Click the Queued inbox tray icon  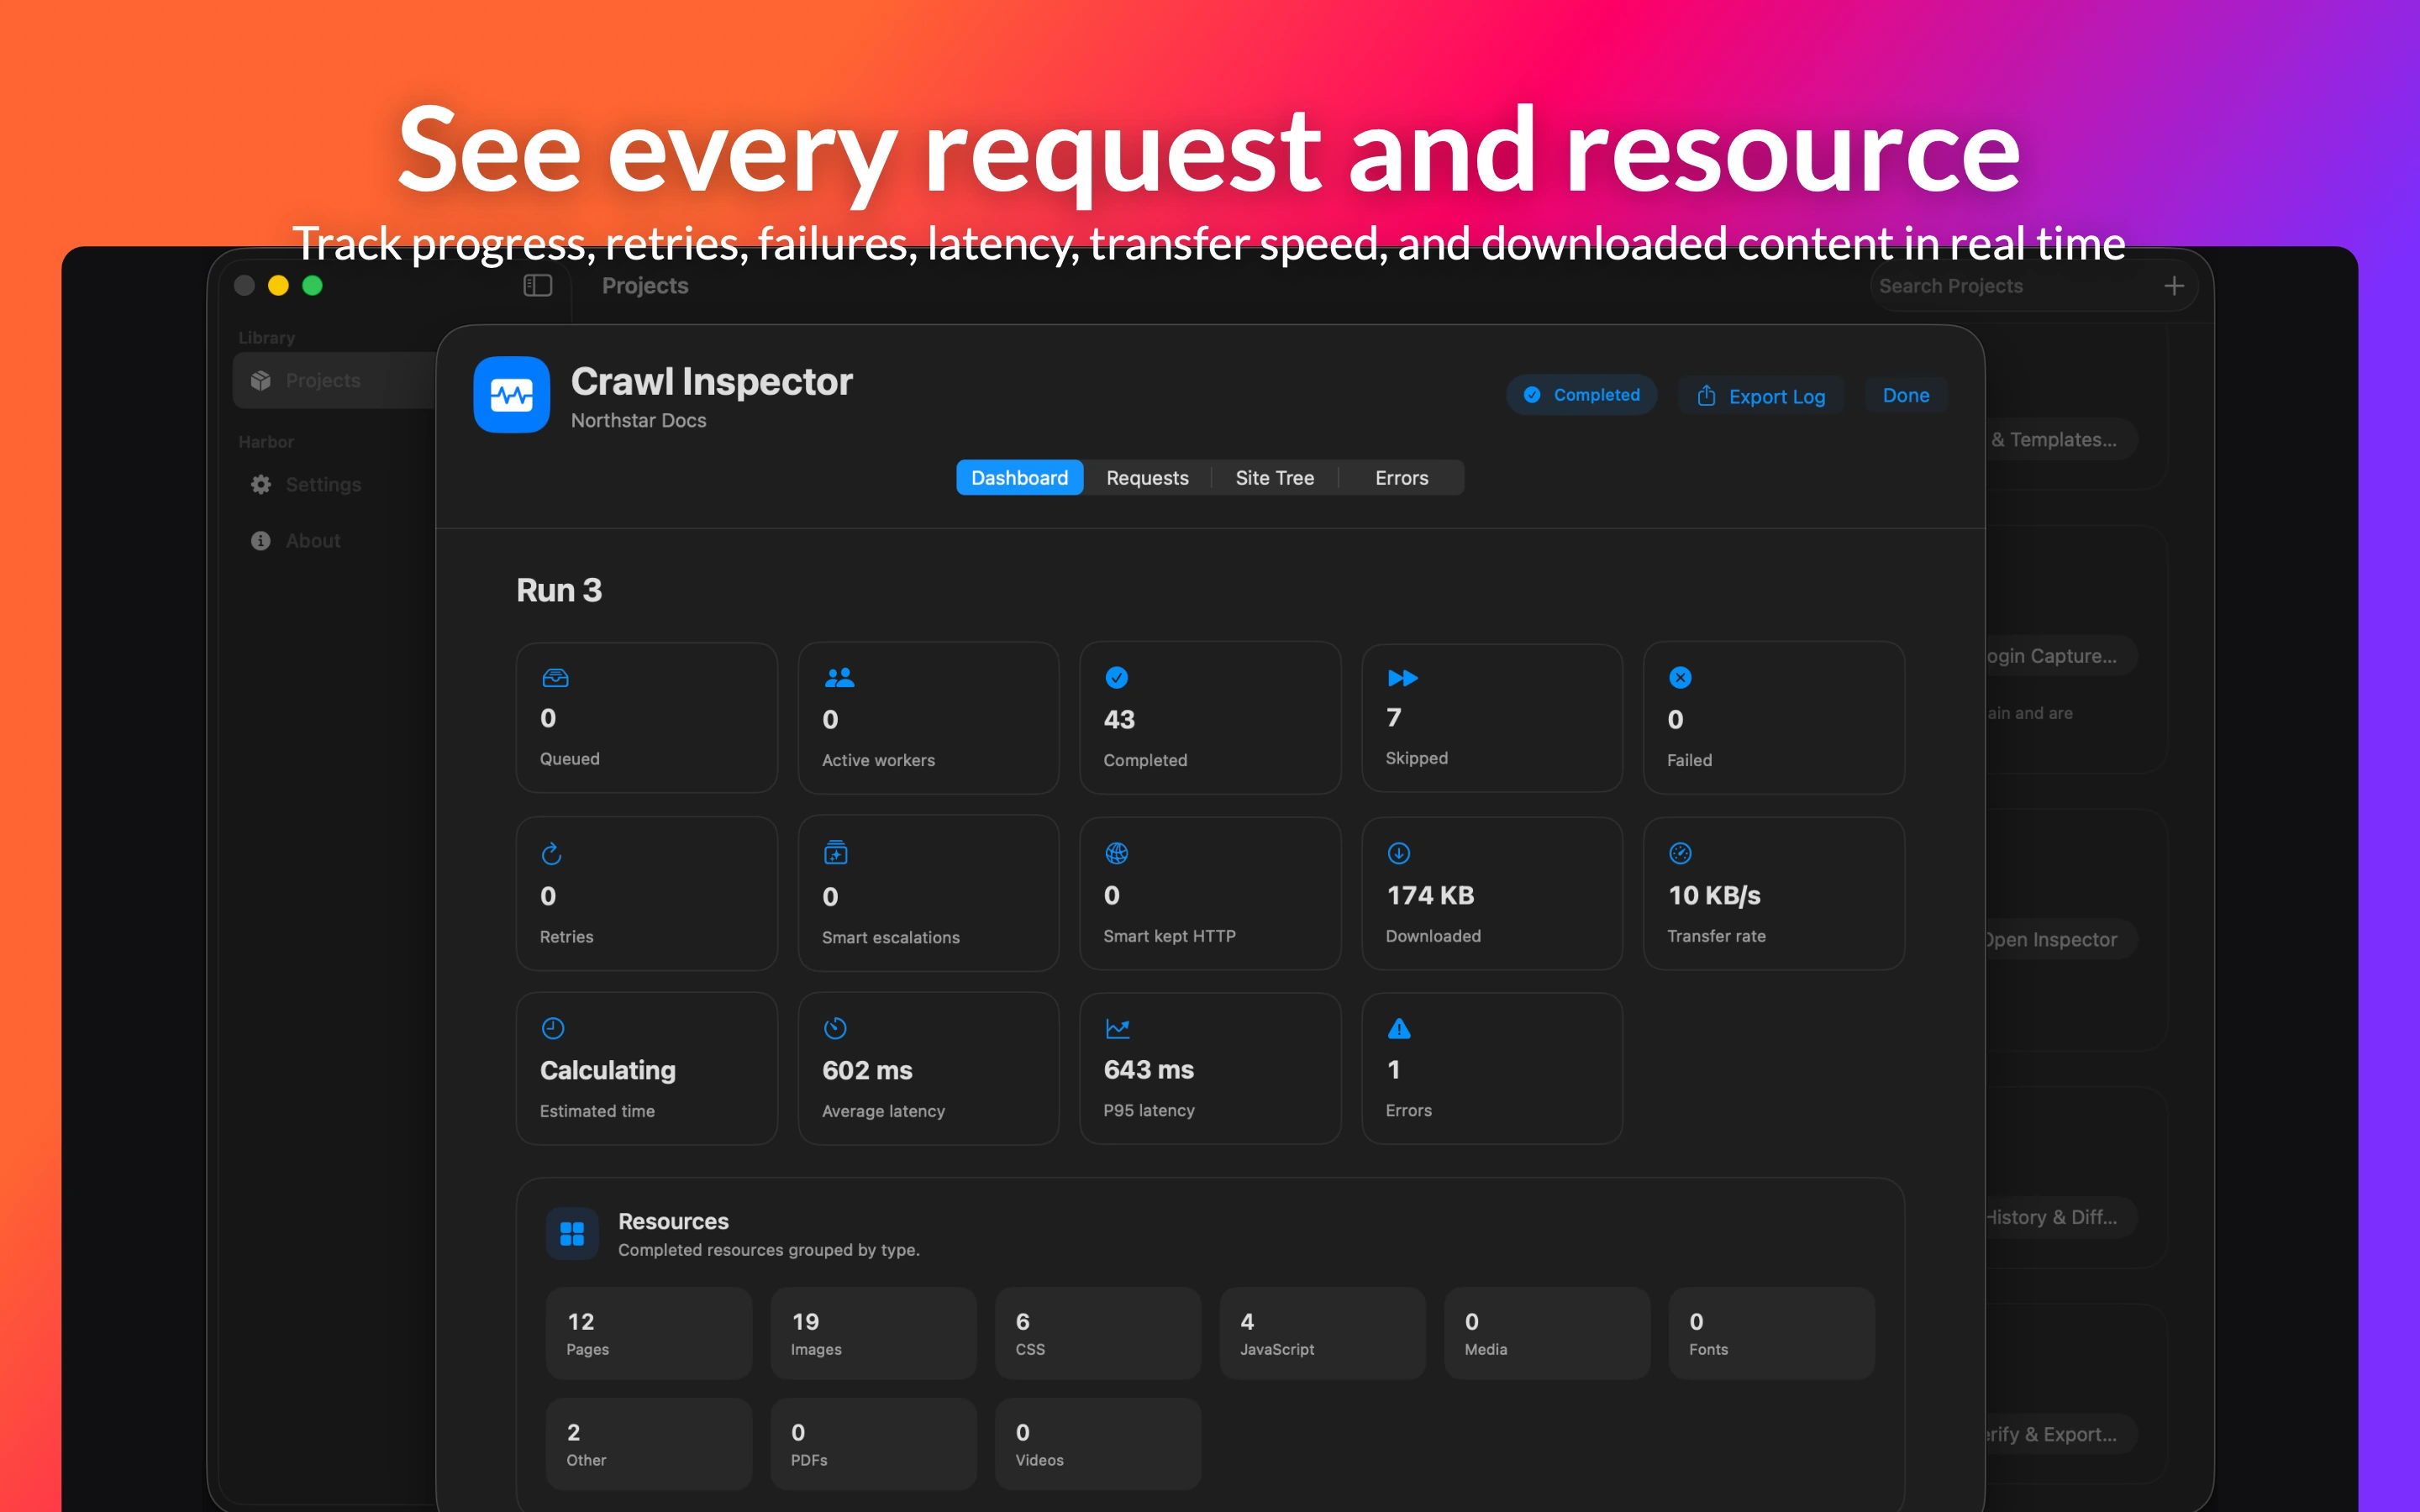tap(555, 678)
